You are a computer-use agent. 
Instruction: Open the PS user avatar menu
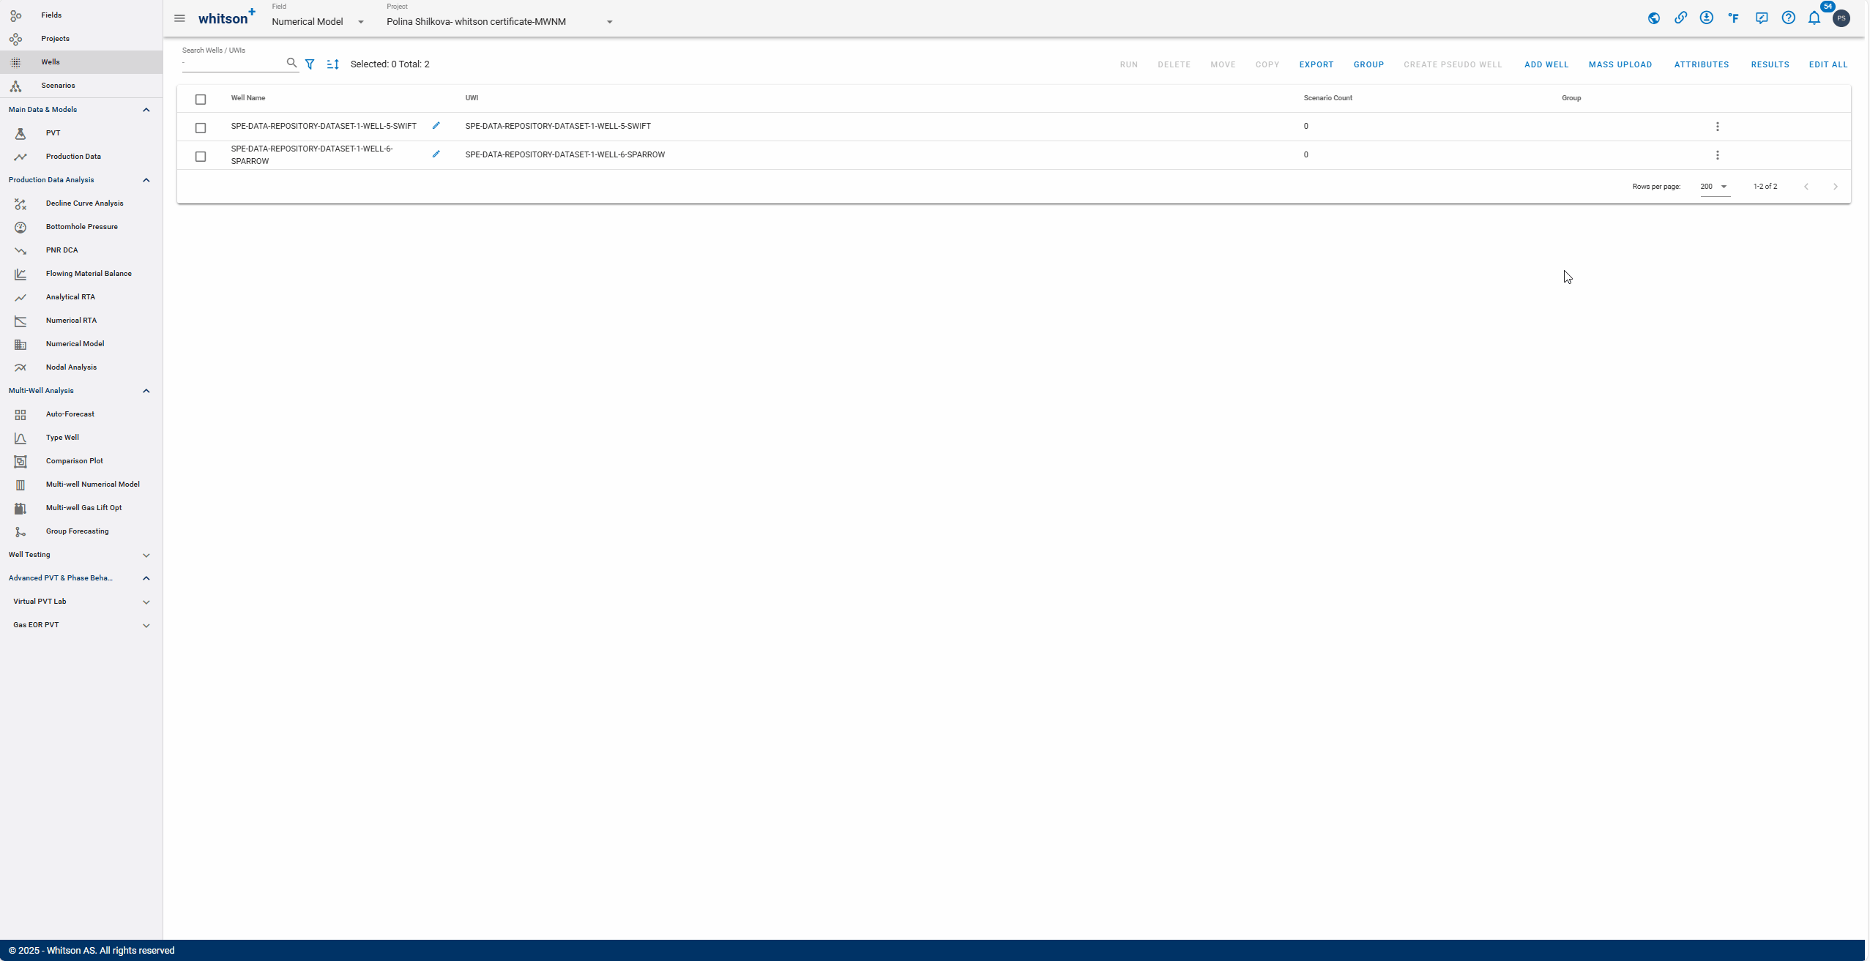tap(1841, 18)
